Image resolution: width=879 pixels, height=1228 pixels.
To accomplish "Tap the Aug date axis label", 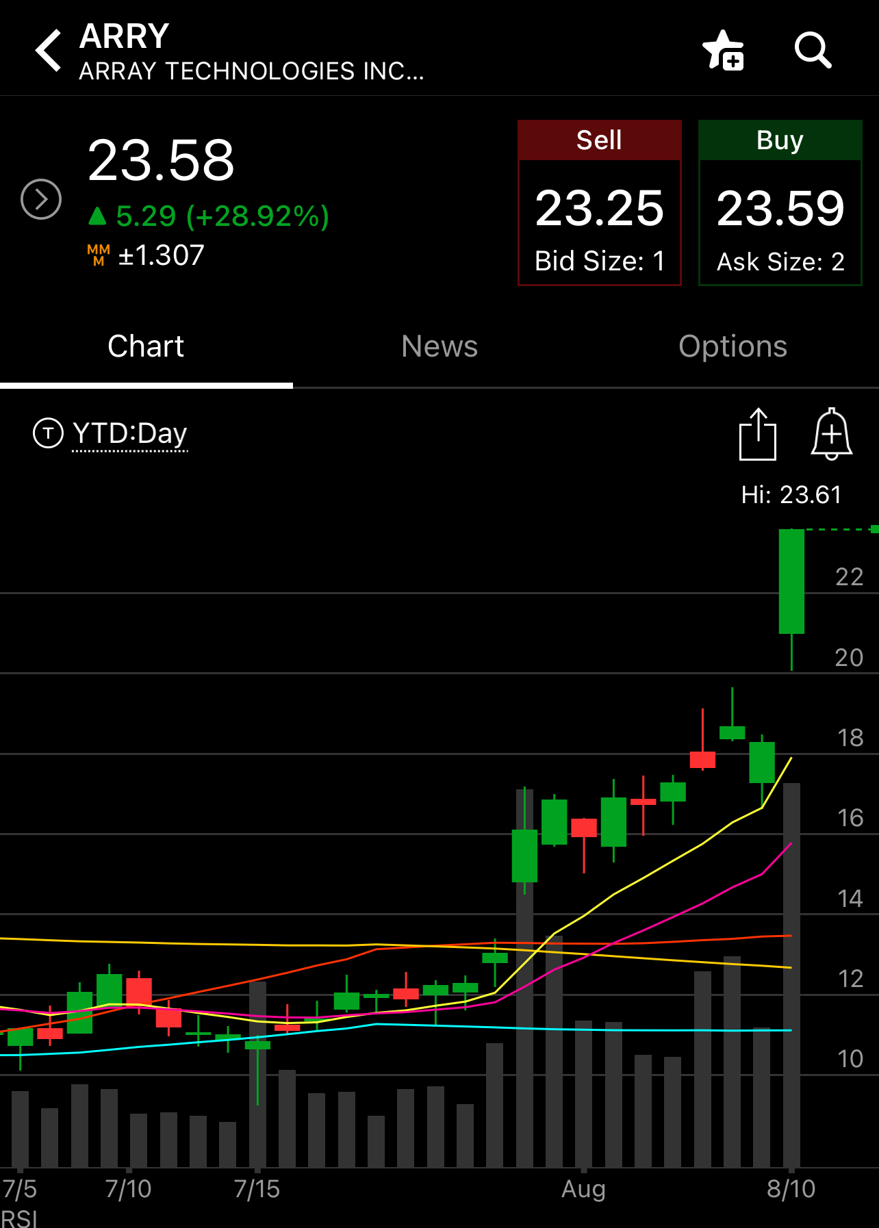I will click(583, 1189).
